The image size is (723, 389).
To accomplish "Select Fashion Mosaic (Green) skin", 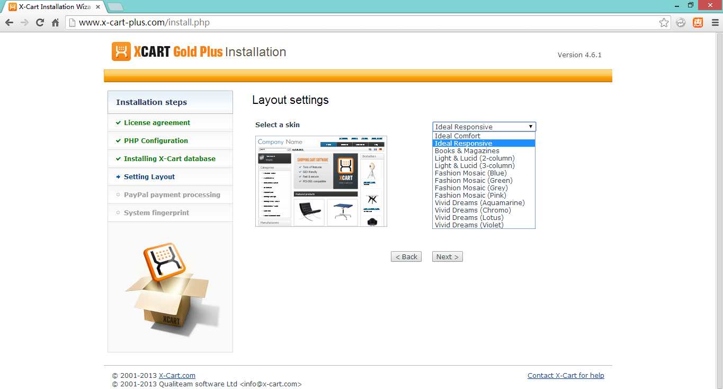I will click(x=484, y=180).
